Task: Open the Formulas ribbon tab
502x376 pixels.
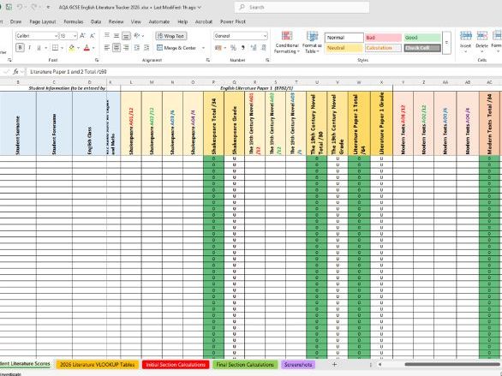Action: (x=74, y=21)
